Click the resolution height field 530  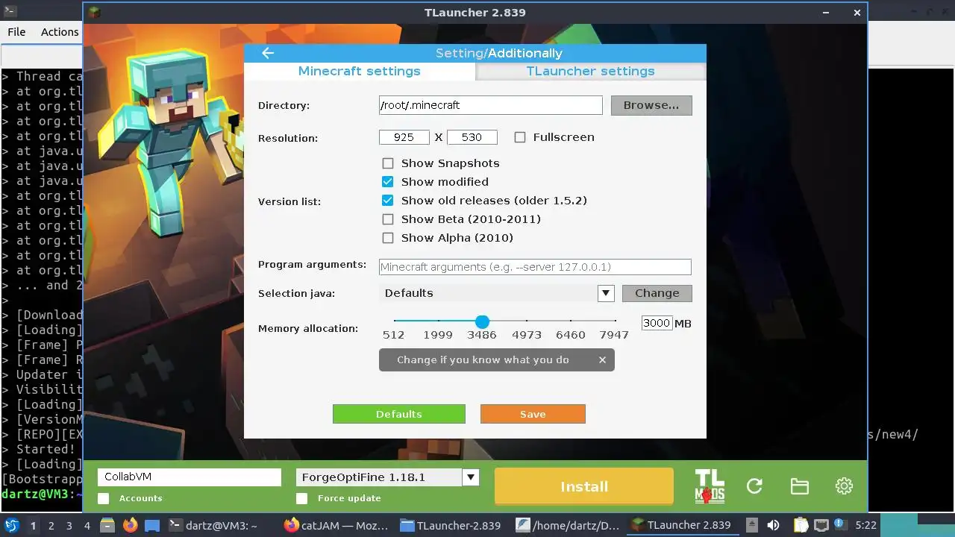point(472,137)
